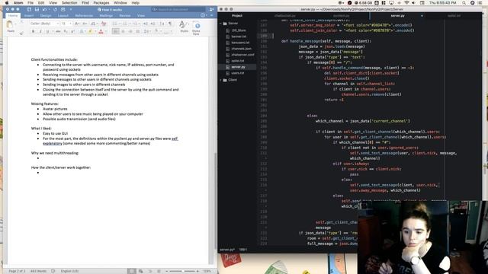488x274 pixels.
Task: Decrease font size with the smaller A icon
Action: 85,24
